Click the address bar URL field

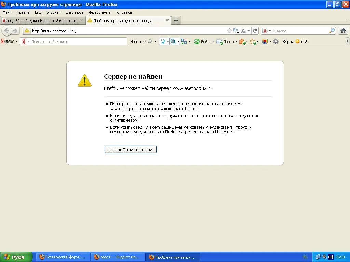[129, 31]
